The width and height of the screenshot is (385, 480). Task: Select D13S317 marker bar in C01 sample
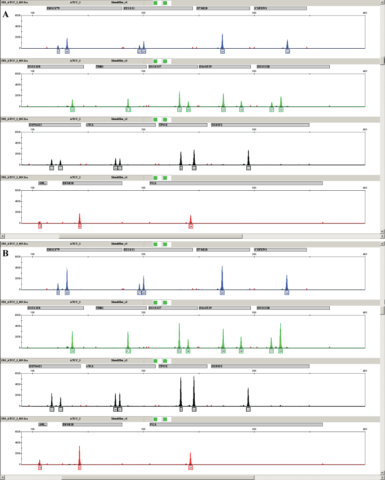pyautogui.click(x=173, y=67)
